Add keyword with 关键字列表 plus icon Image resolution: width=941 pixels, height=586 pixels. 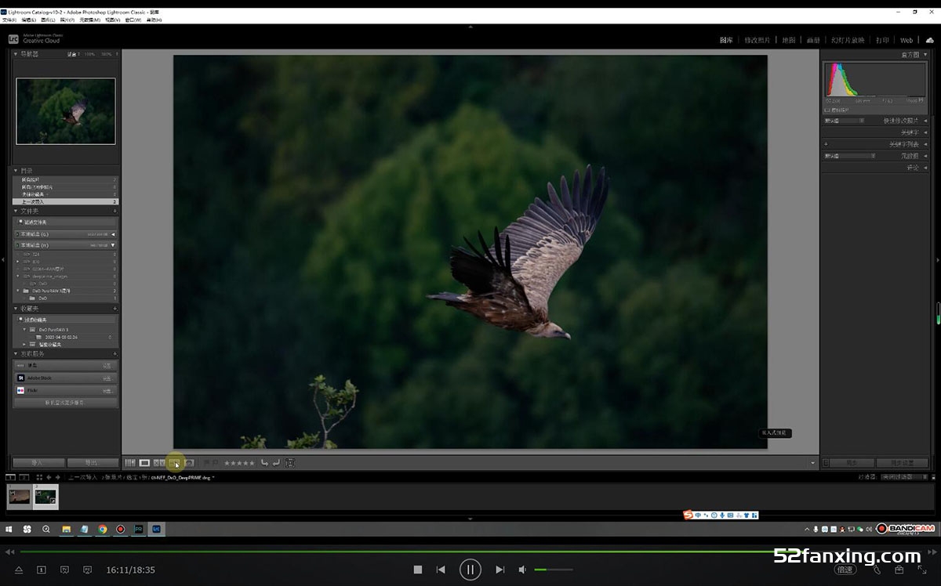tap(826, 144)
